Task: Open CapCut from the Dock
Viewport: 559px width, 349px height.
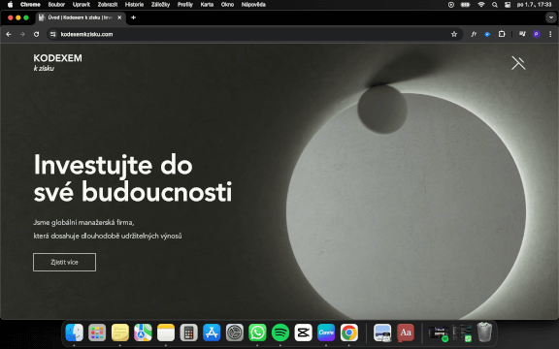Action: click(x=304, y=333)
